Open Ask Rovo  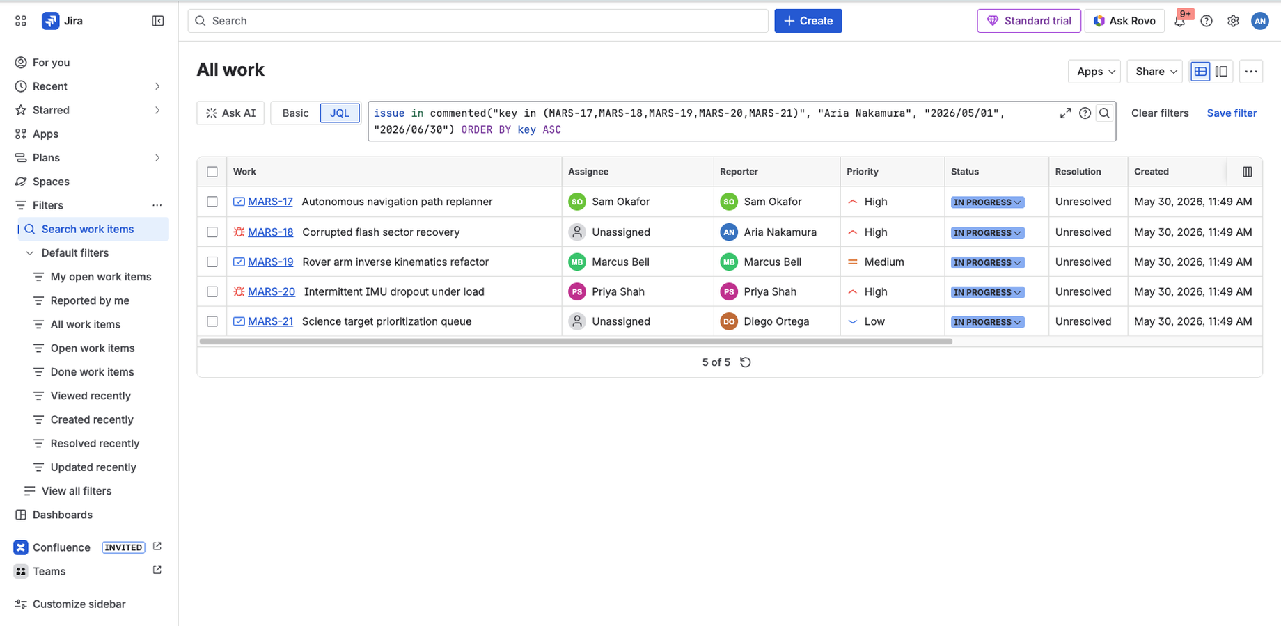(x=1124, y=21)
